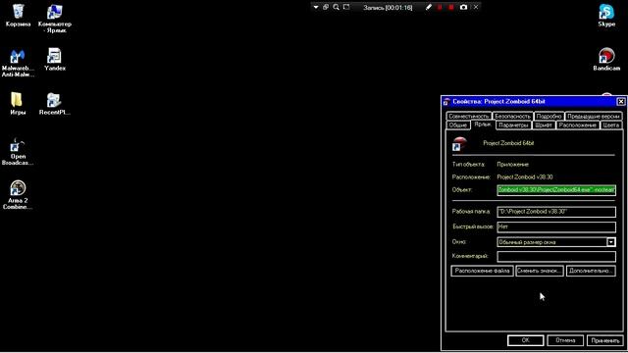Open the Корзина recycle bin desktop icon
The image size is (628, 353).
click(18, 16)
